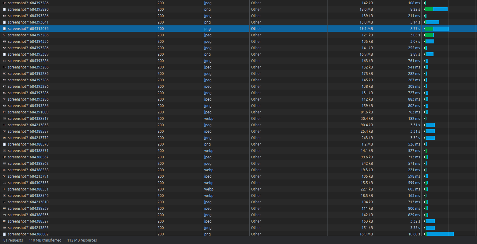Click the long waterfall bar of screenshot?1684386802

click(x=440, y=234)
